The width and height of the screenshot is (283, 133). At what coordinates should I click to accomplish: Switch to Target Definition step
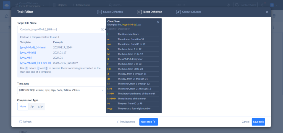point(150,12)
